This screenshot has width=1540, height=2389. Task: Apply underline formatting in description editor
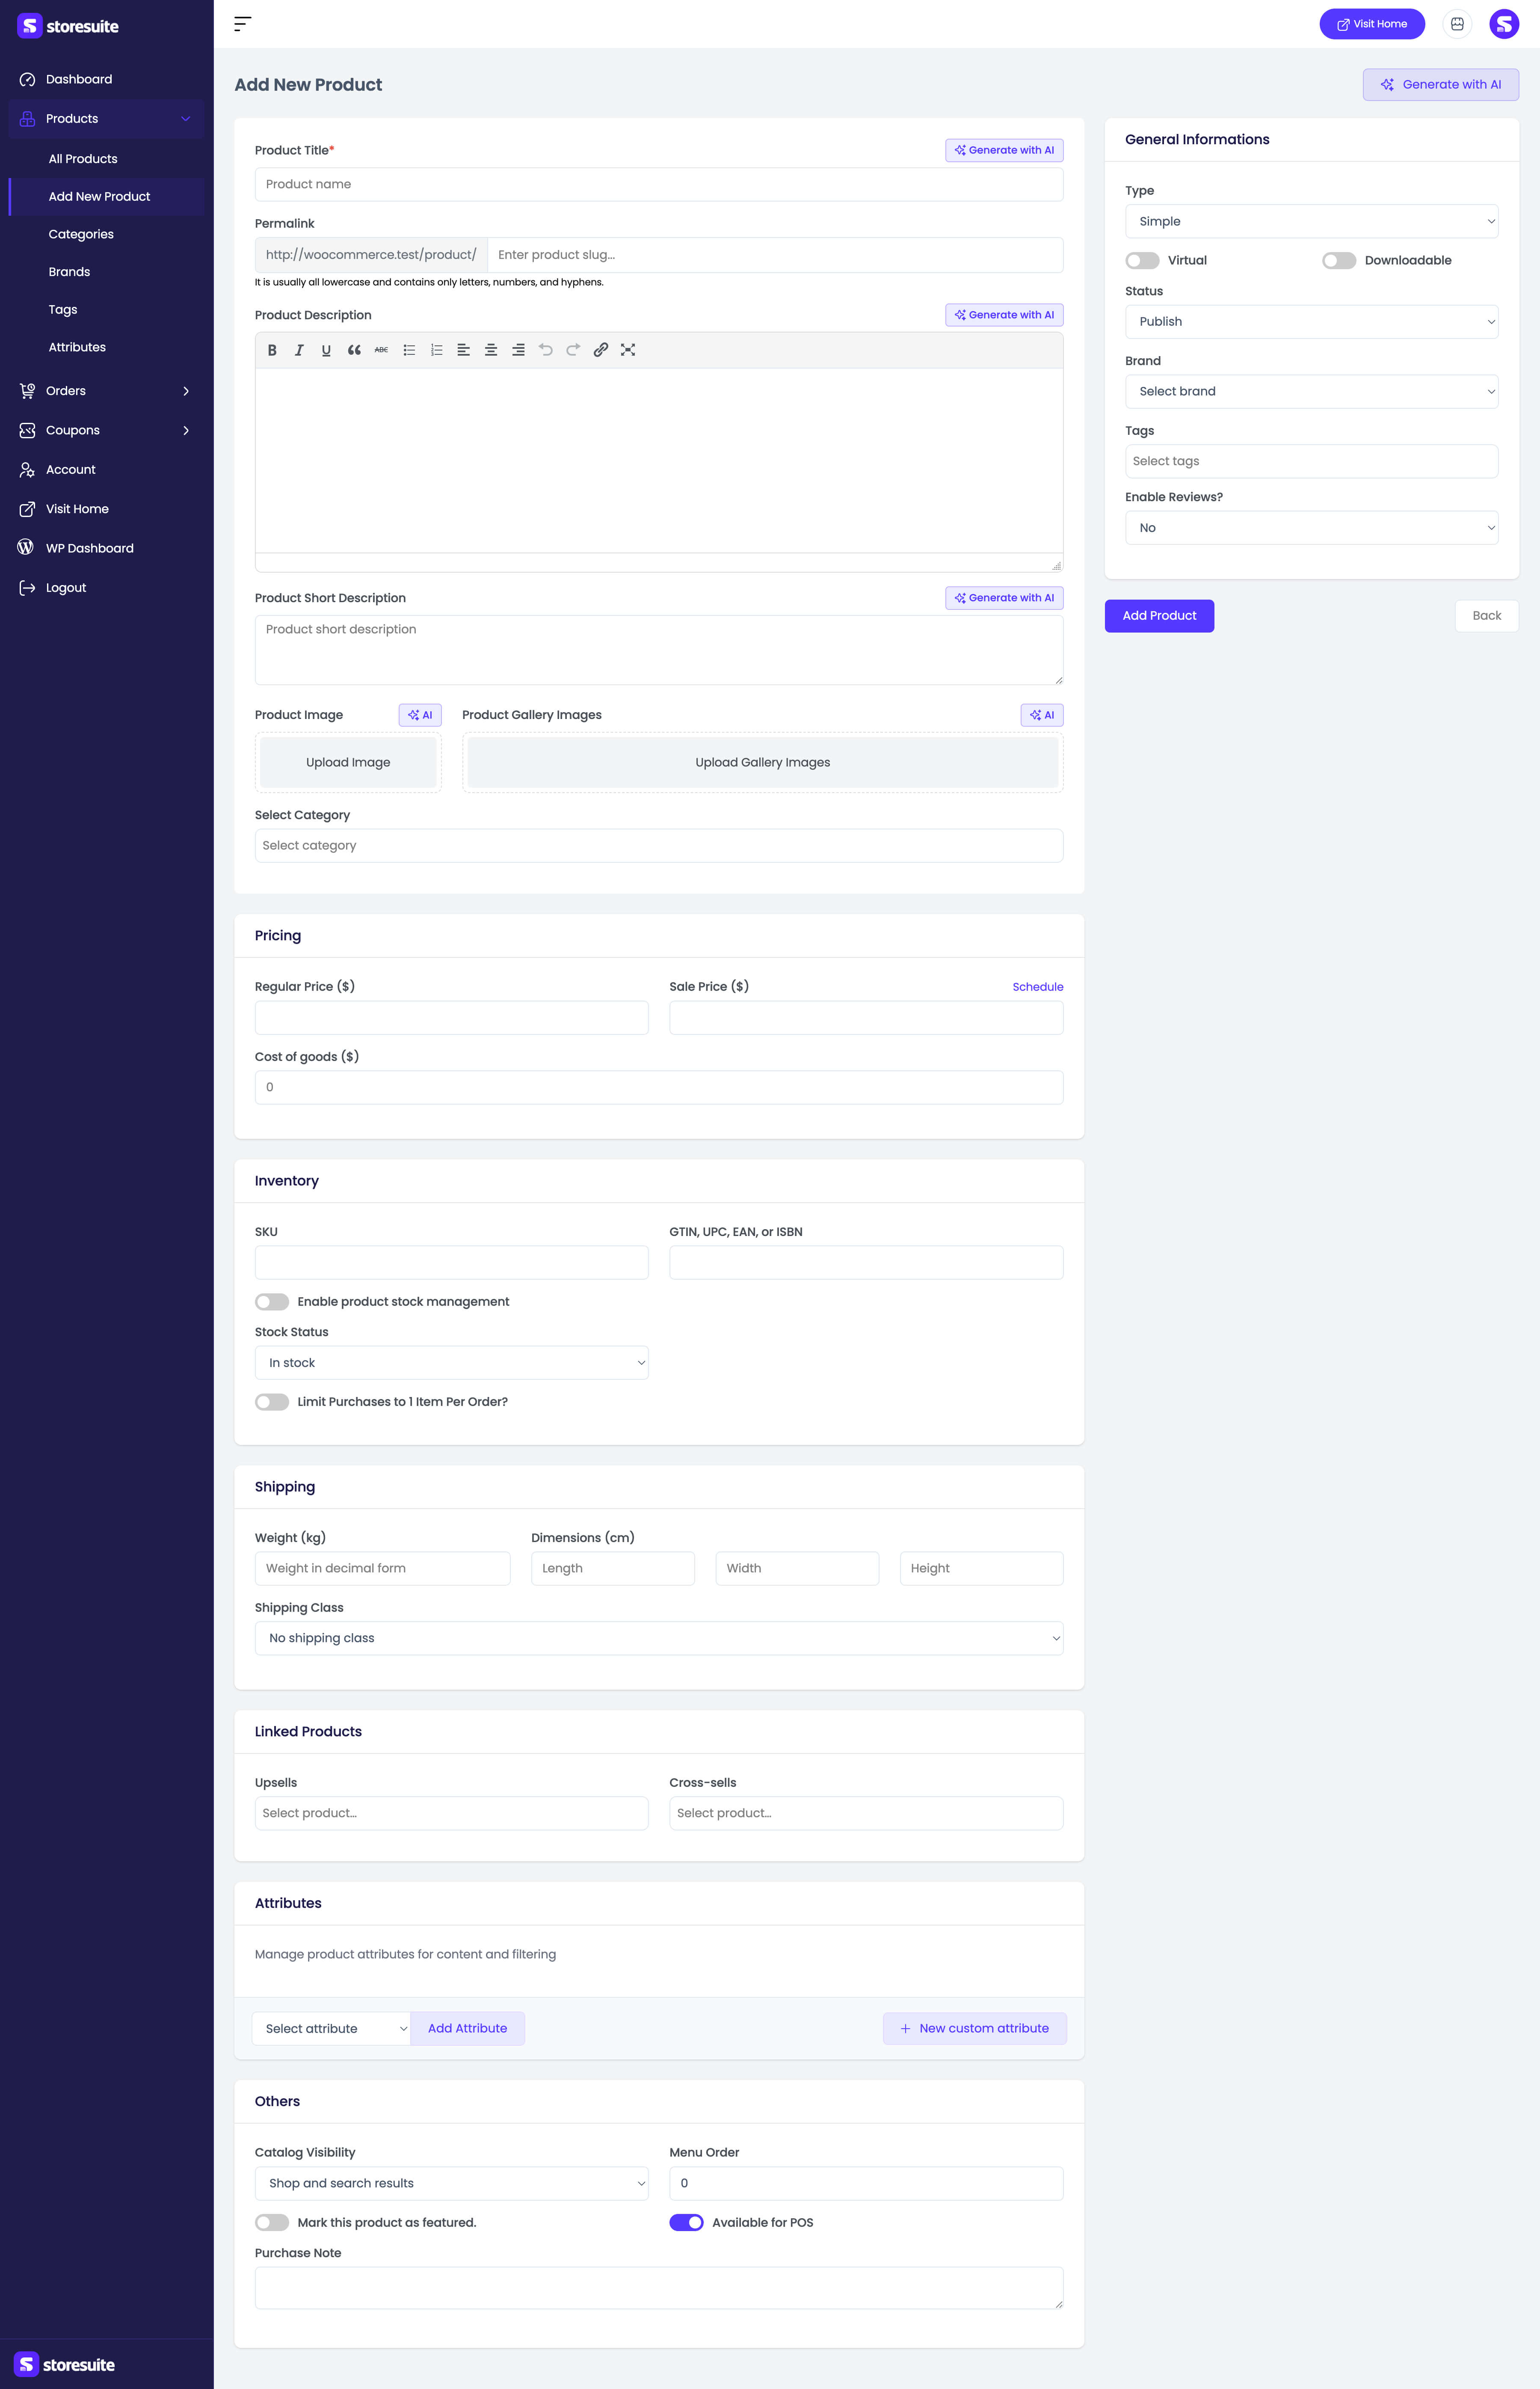pos(326,350)
